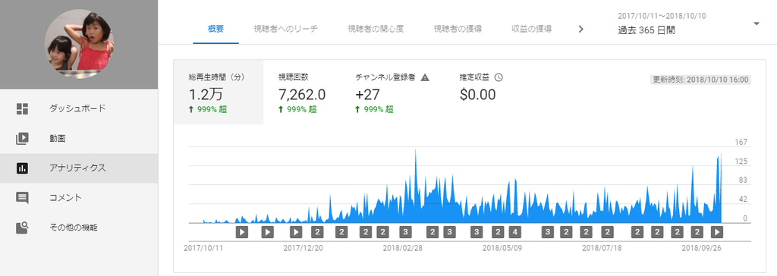Open the その他の機能 icon
Screen dimensions: 777x276
(x=22, y=228)
